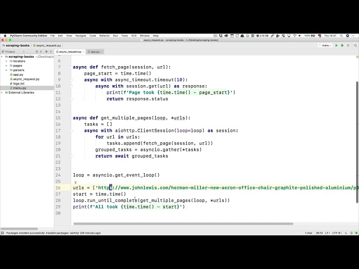Open the Window menu
This screenshot has height=269, width=359.
[145, 36]
